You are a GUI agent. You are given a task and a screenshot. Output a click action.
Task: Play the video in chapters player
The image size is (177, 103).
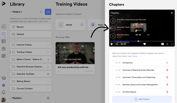click(112, 44)
